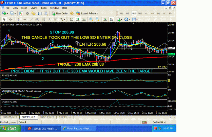Select the D1 timeframe
This screenshot has height=137, width=212.
point(158,14)
